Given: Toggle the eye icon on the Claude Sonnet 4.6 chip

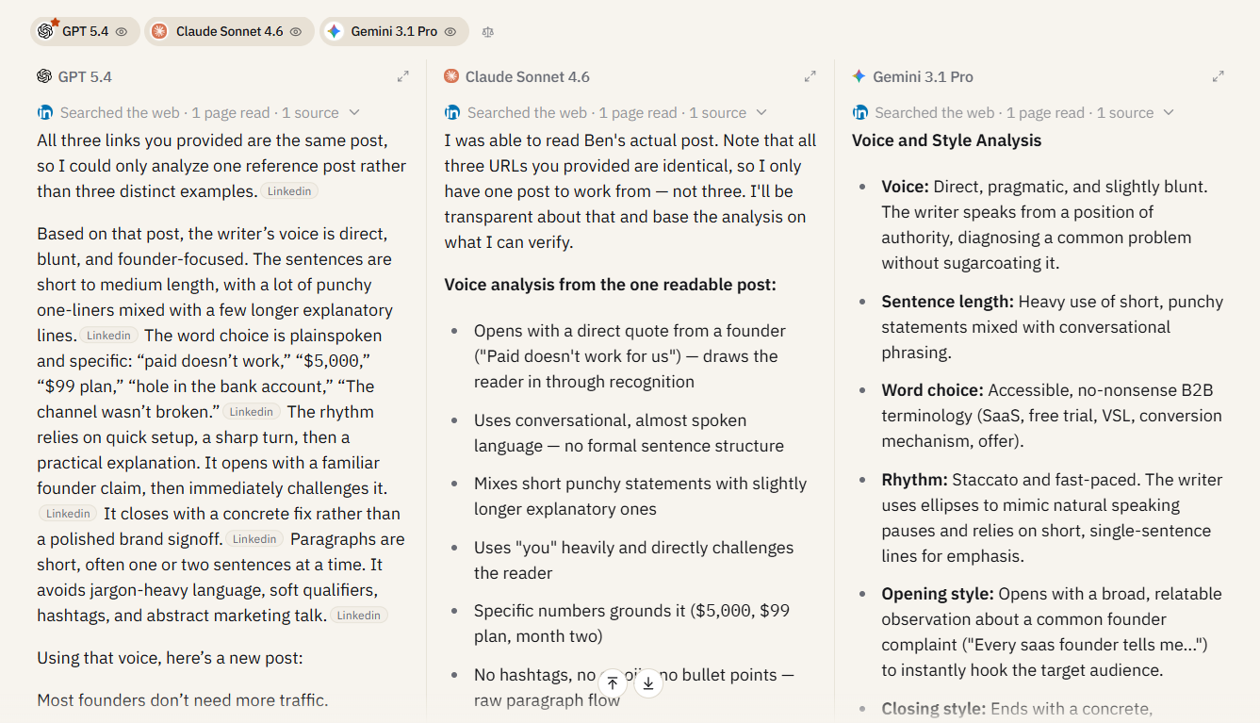Looking at the screenshot, I should tap(296, 31).
